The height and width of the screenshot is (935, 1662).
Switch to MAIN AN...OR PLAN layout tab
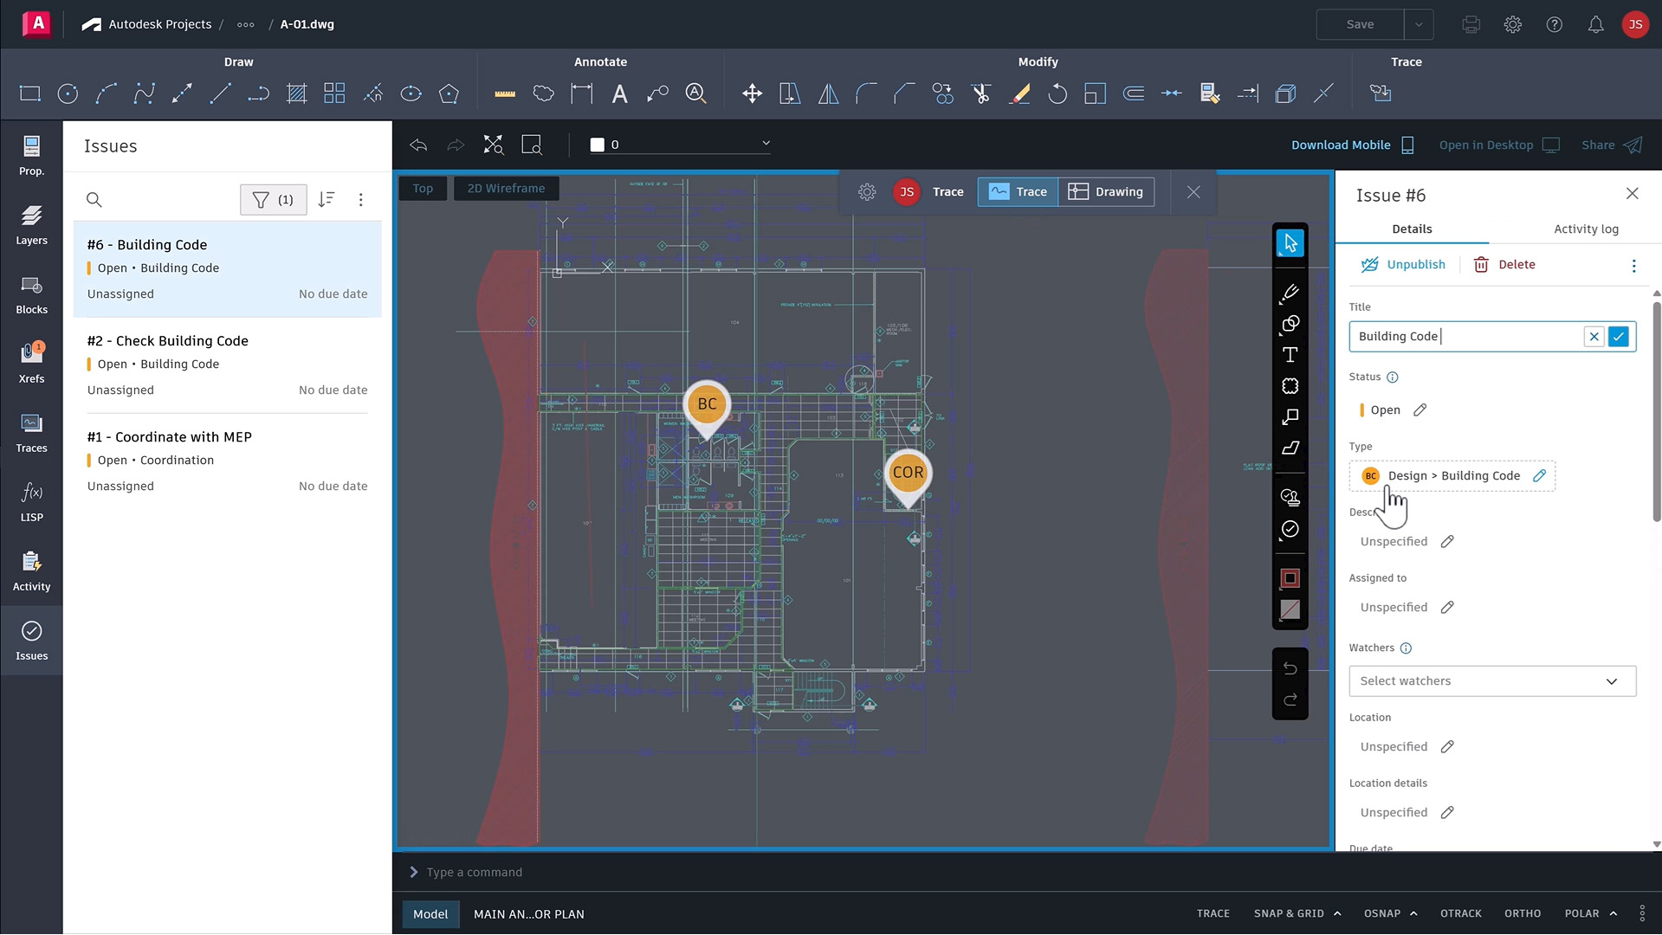point(528,913)
